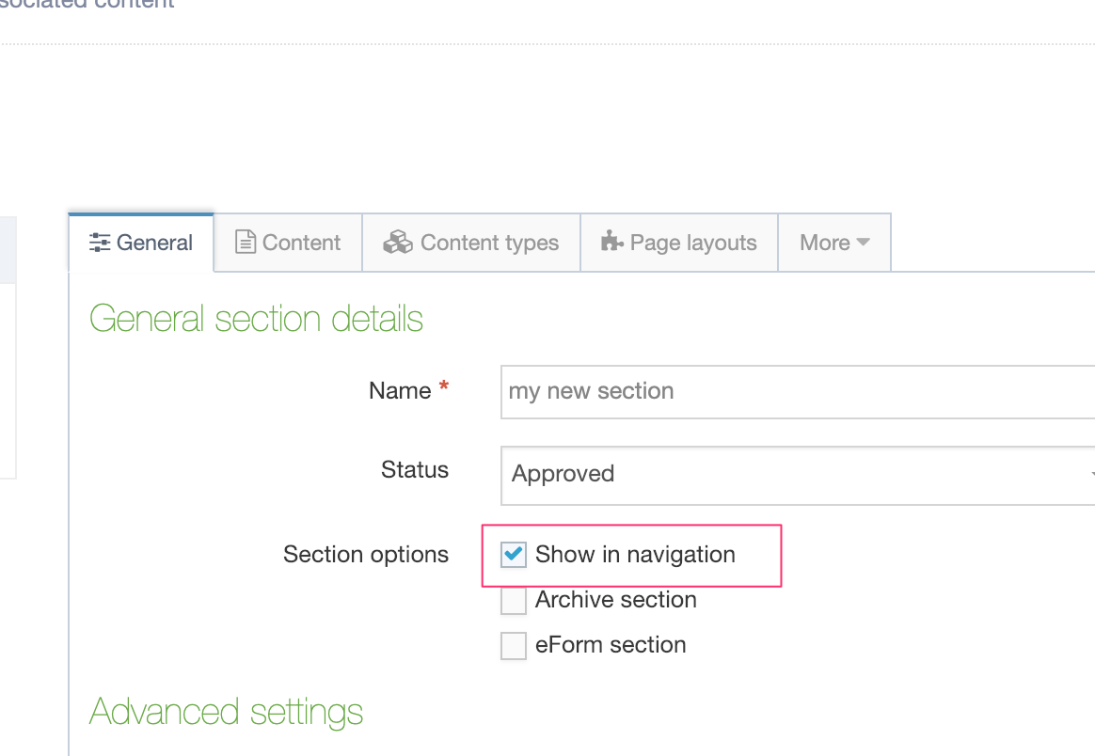This screenshot has height=756, width=1095.
Task: Click the cubes icon beside Content types
Action: (x=398, y=243)
